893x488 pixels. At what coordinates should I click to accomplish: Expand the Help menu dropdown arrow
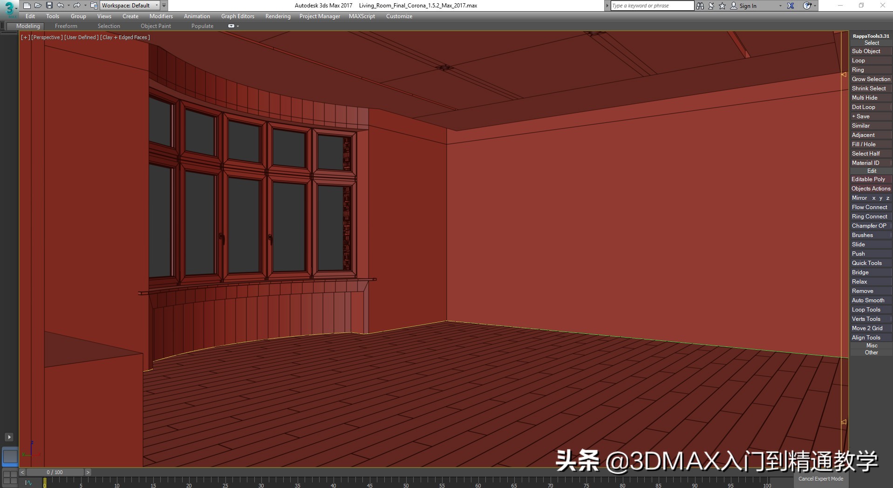815,6
